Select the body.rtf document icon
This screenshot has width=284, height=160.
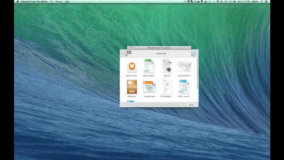pyautogui.click(x=167, y=66)
